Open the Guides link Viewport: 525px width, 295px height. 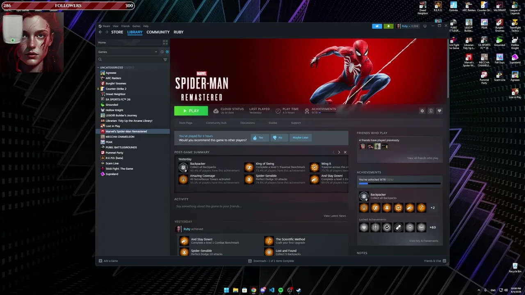click(273, 123)
